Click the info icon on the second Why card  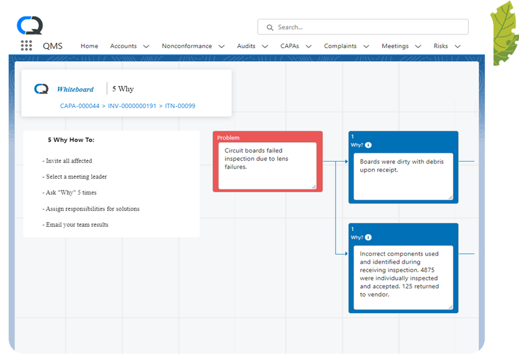(368, 237)
